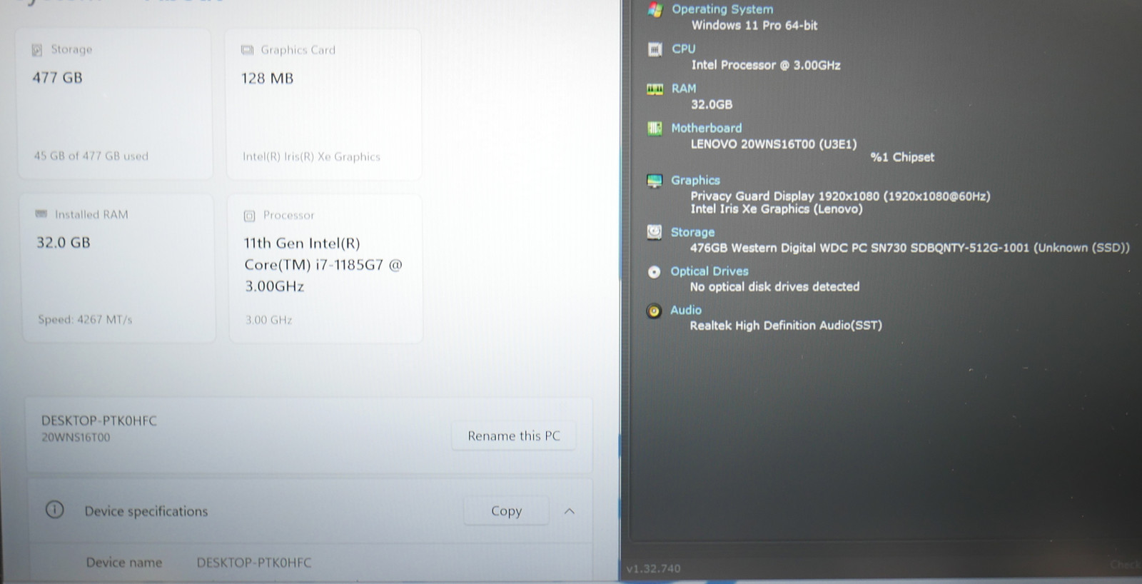Click the Audio speaker icon in Speccy
Image resolution: width=1142 pixels, height=584 pixels.
pos(654,311)
